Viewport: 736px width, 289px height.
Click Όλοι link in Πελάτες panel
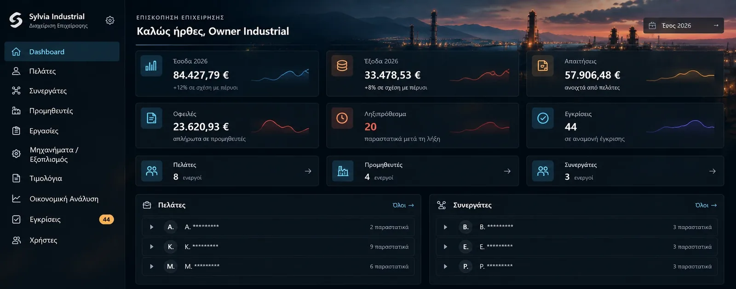[403, 205]
